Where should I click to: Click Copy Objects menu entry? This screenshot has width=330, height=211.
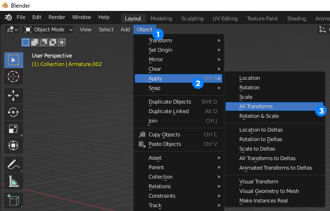click(179, 134)
